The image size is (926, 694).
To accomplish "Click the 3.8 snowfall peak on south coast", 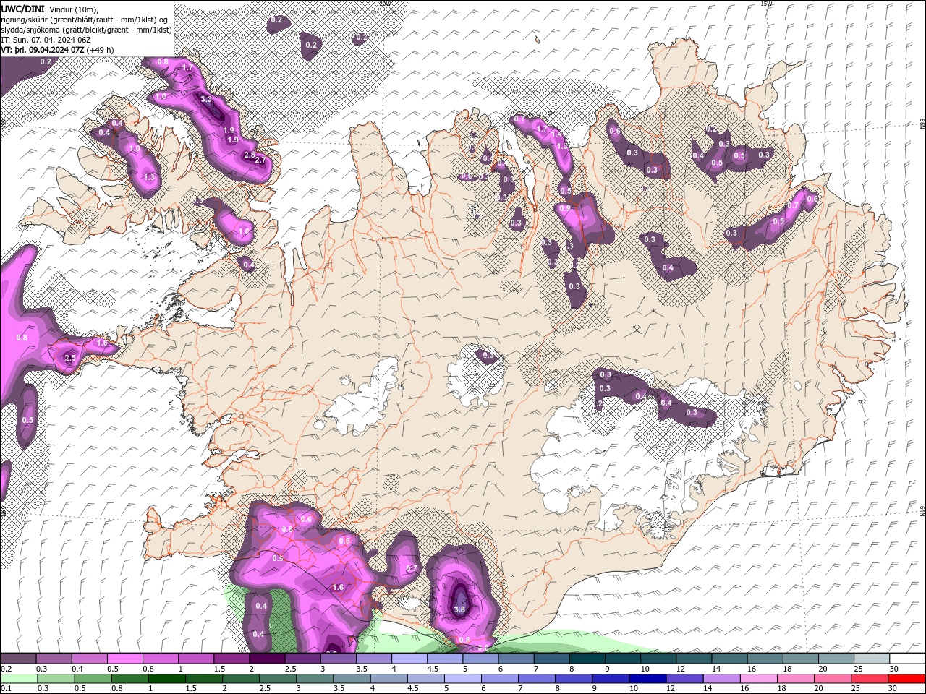I will 459,609.
